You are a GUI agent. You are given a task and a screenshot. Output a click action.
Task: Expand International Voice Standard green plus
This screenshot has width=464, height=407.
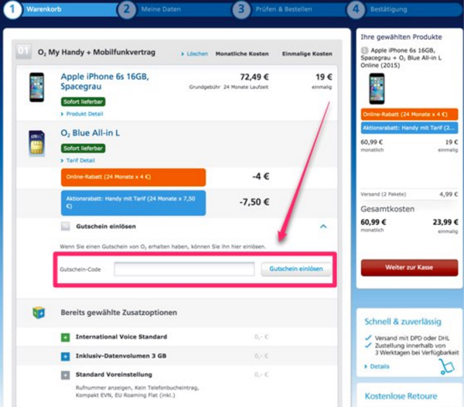[65, 337]
